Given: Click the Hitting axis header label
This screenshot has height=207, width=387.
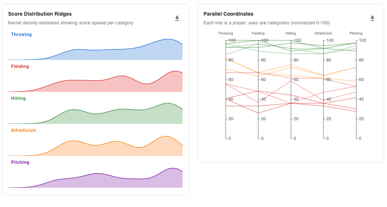Looking at the screenshot, I should click(x=291, y=33).
